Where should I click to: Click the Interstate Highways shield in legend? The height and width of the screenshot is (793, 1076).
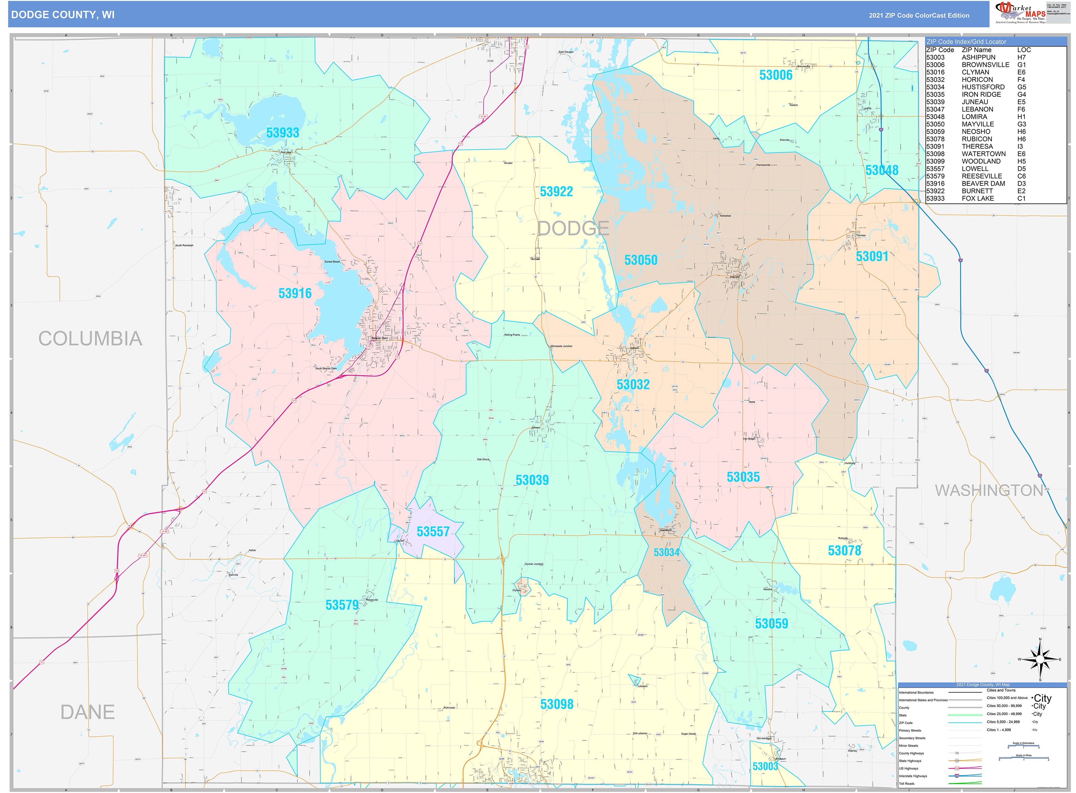tap(956, 776)
